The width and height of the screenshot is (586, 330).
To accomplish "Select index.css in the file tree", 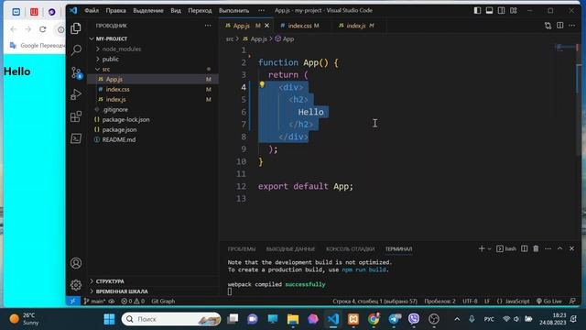I will click(x=153, y=90).
